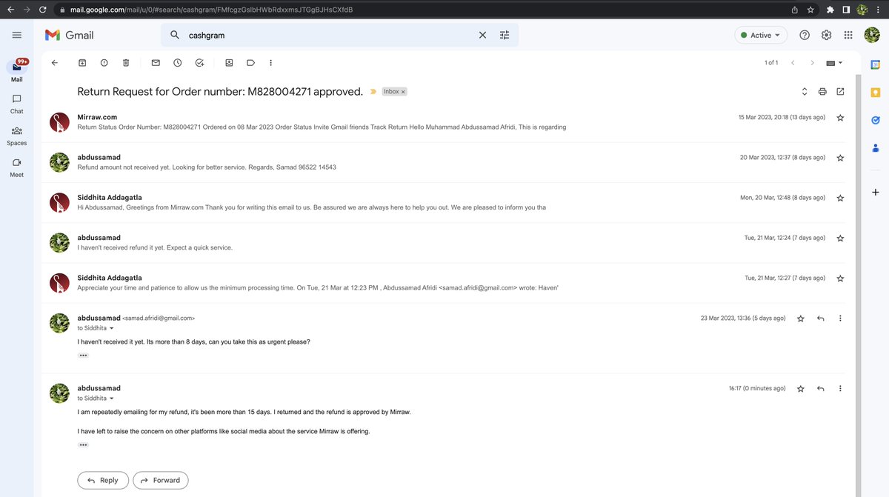This screenshot has width=889, height=497.
Task: Star Siddhita's 20 Mar 12:48 message
Action: coord(840,198)
